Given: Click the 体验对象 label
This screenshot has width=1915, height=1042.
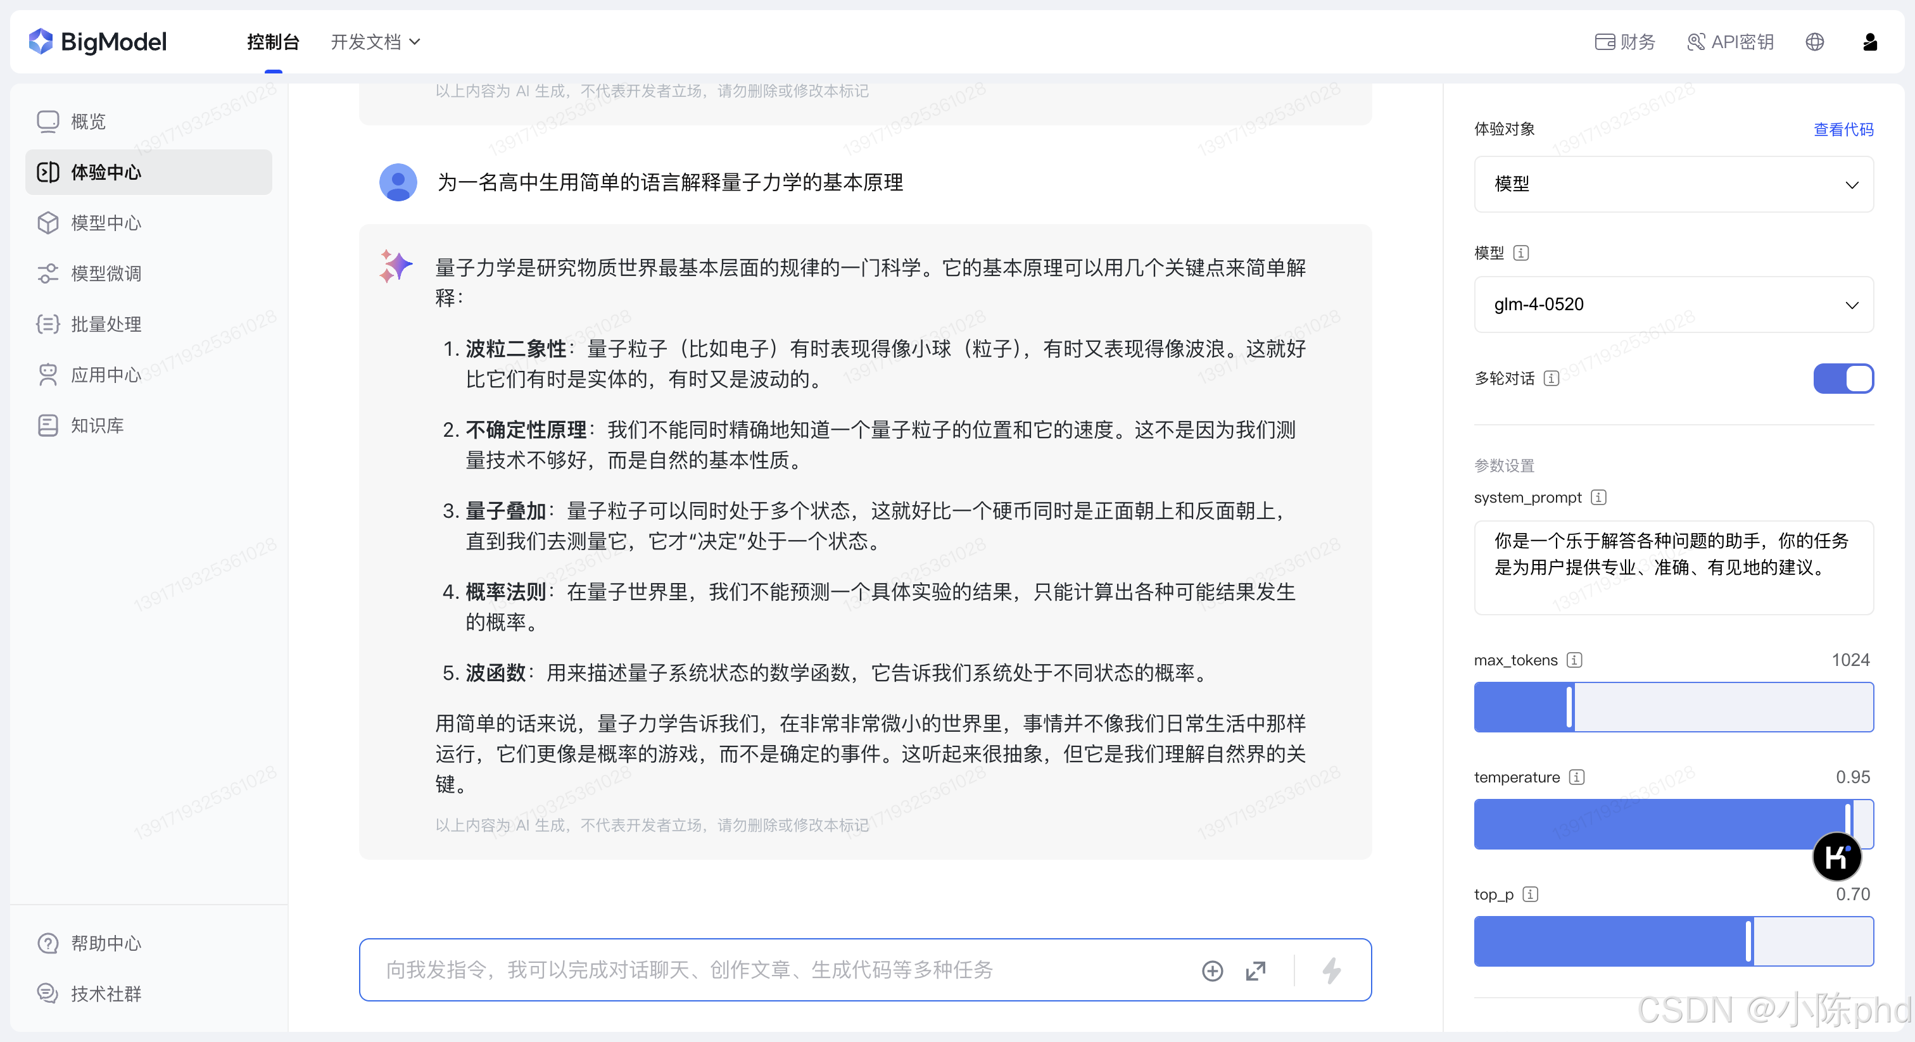Looking at the screenshot, I should pyautogui.click(x=1505, y=129).
